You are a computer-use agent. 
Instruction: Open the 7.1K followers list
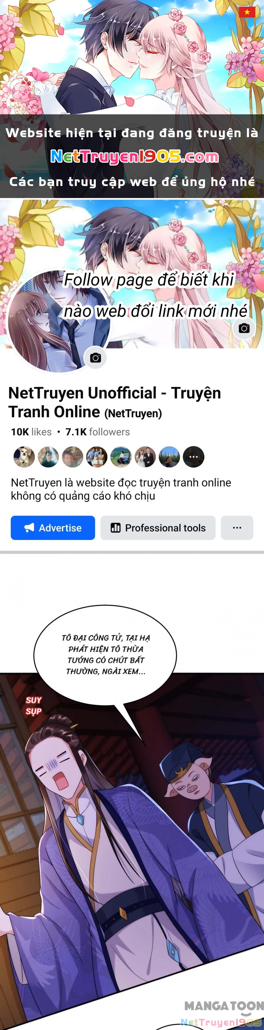click(x=98, y=432)
